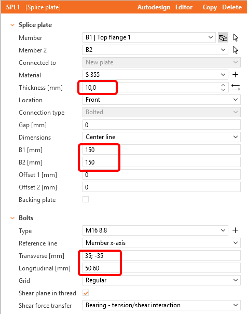The height and width of the screenshot is (314, 247).
Task: Open the Location dropdown showing Front
Action: [x=161, y=100]
